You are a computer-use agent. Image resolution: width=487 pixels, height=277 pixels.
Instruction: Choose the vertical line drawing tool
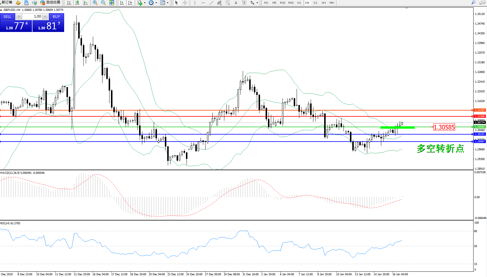coord(195,3)
